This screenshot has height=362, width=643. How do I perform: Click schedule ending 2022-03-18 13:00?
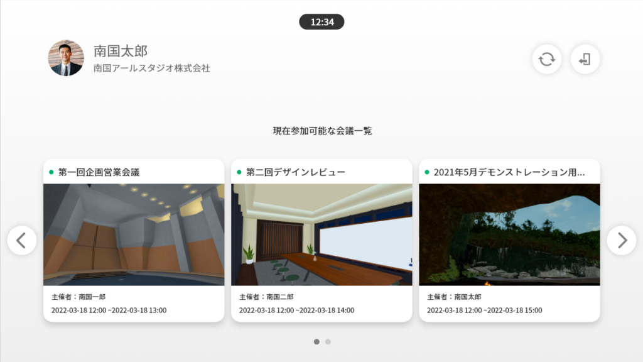[109, 310]
